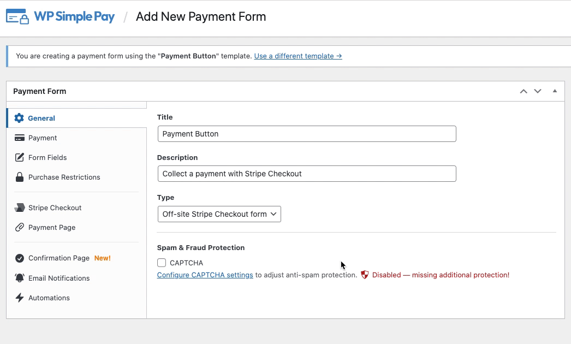This screenshot has height=344, width=571.
Task: Click the Email Notifications bell icon
Action: click(x=20, y=278)
